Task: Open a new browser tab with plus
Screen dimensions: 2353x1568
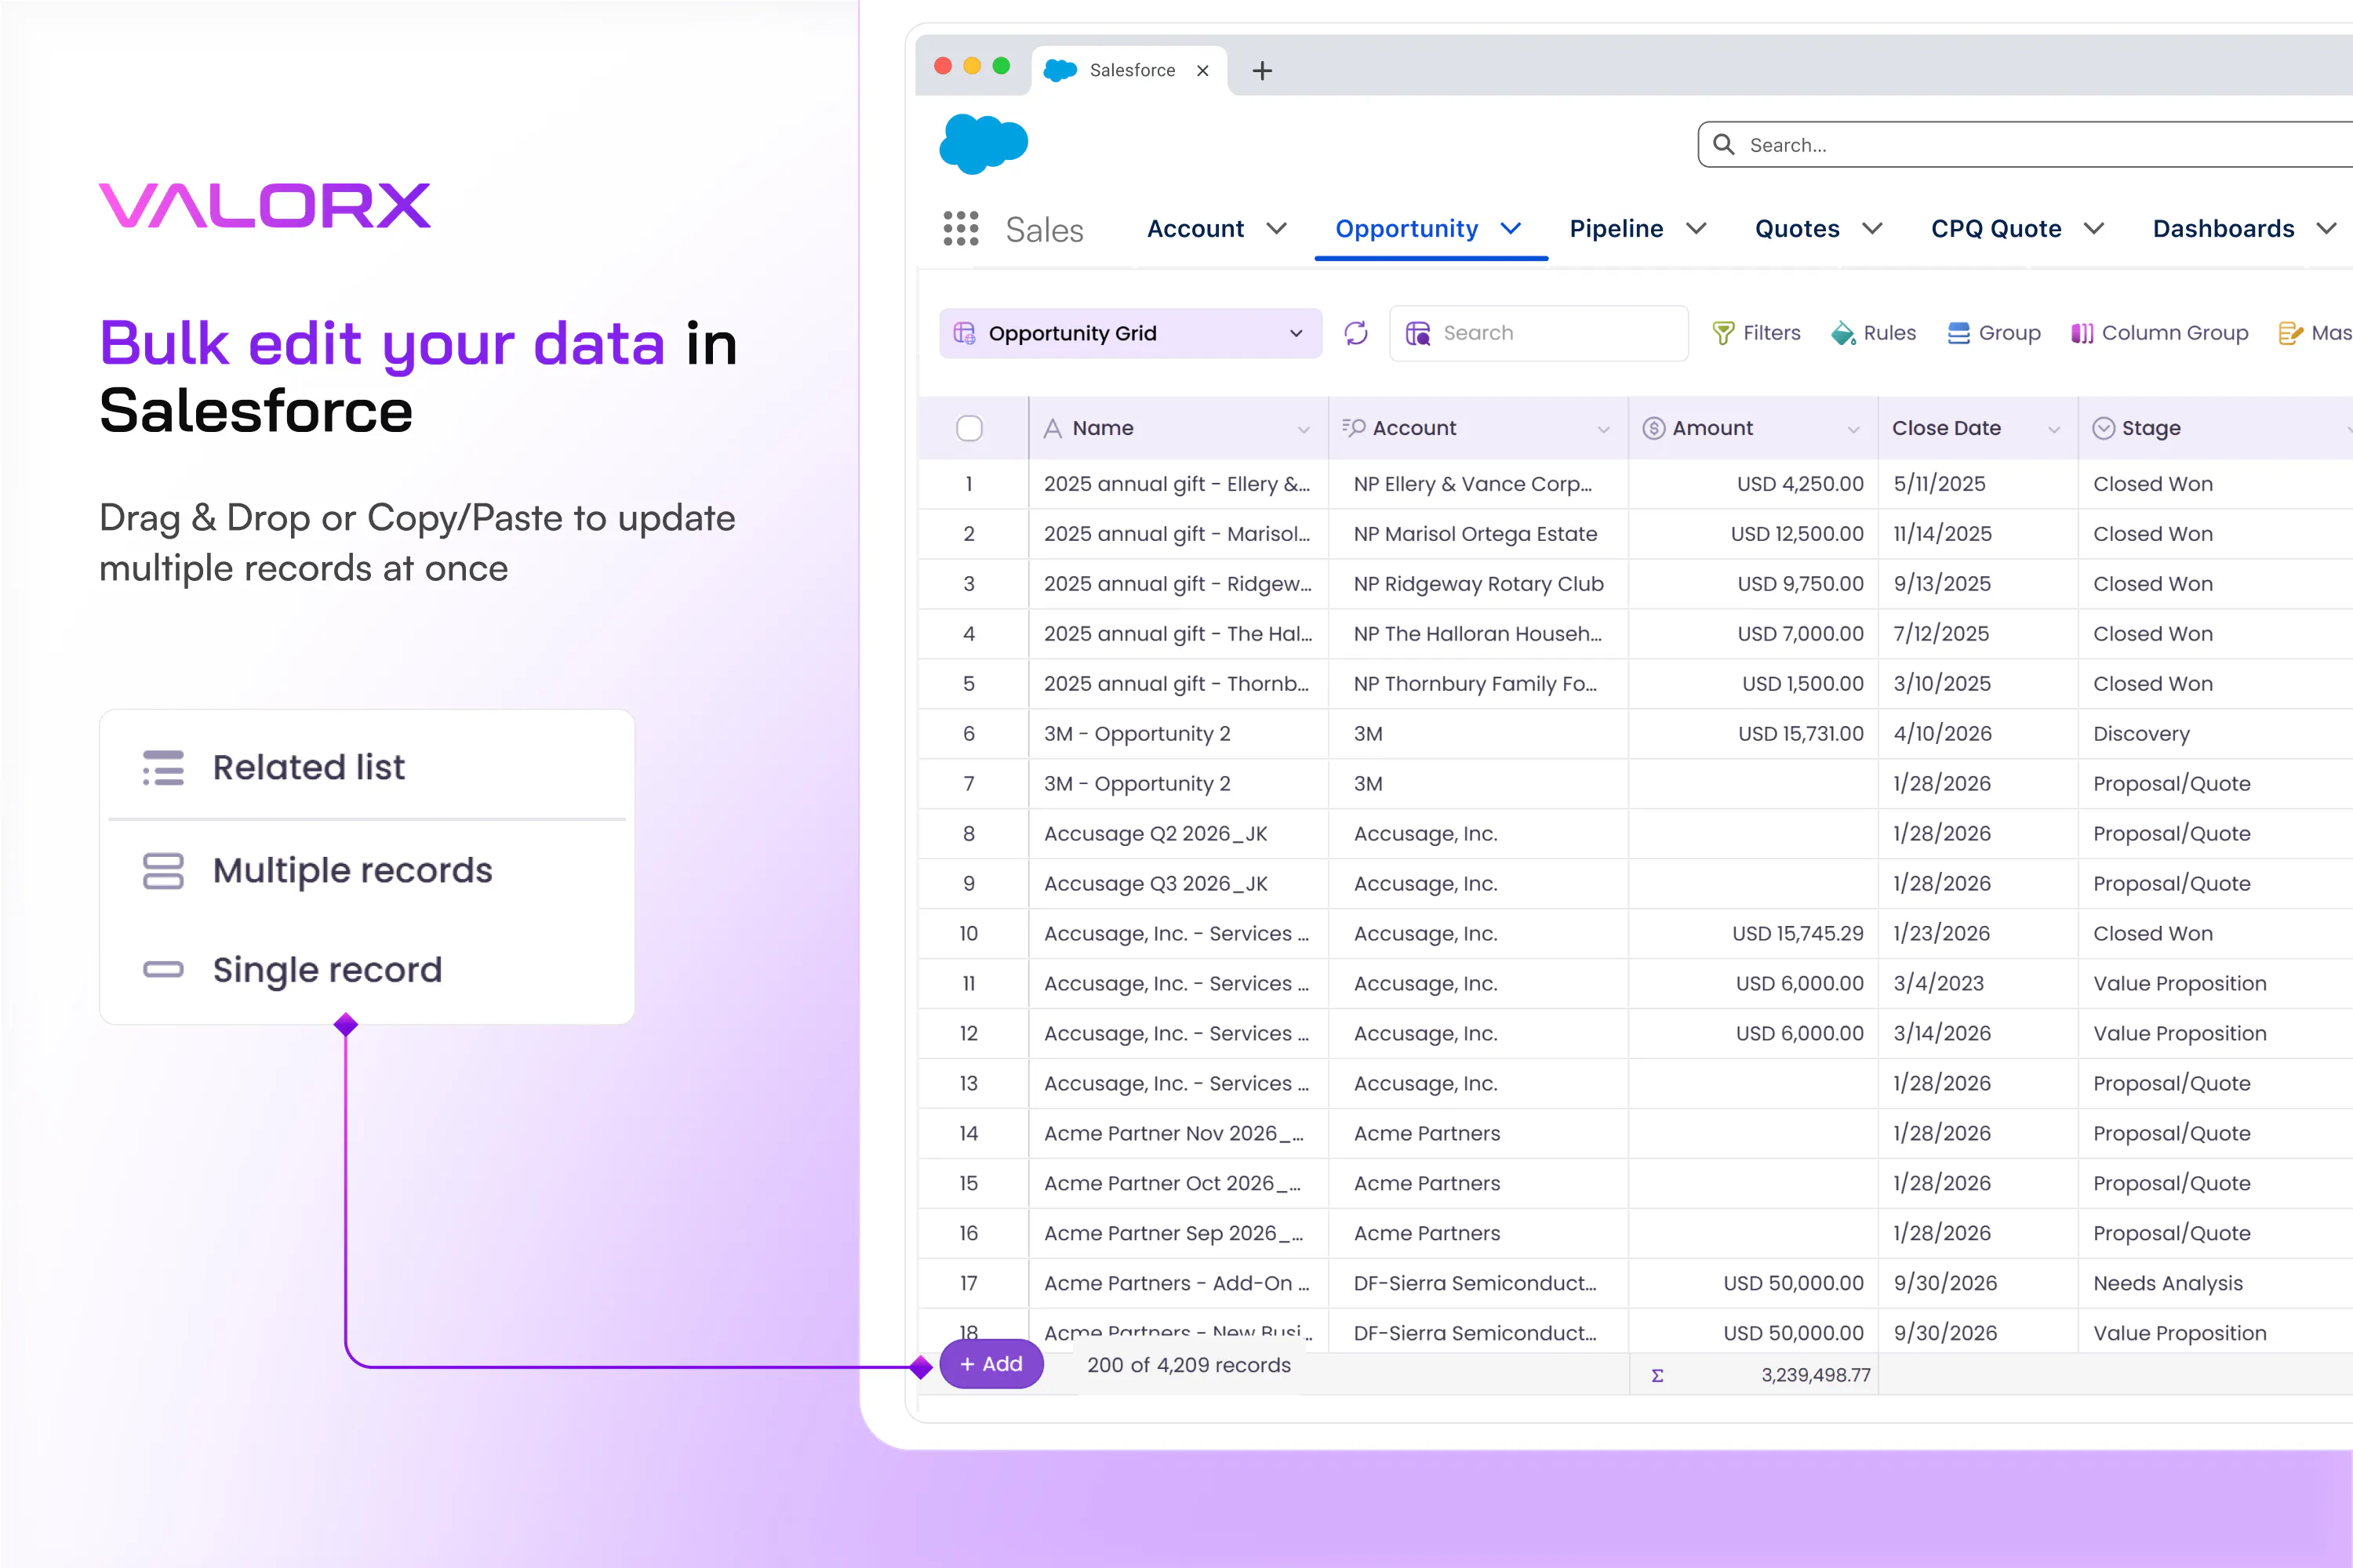Action: pyautogui.click(x=1263, y=71)
